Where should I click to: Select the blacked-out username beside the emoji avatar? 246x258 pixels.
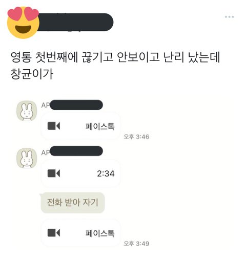pyautogui.click(x=75, y=22)
